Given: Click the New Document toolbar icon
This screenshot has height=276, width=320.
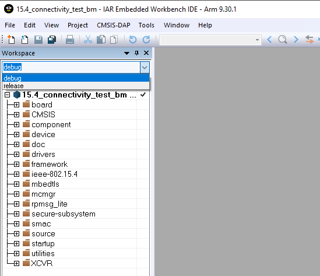Looking at the screenshot, I should (11, 39).
